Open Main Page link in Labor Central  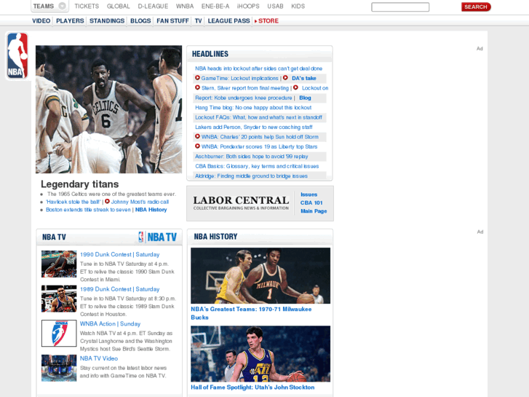314,211
